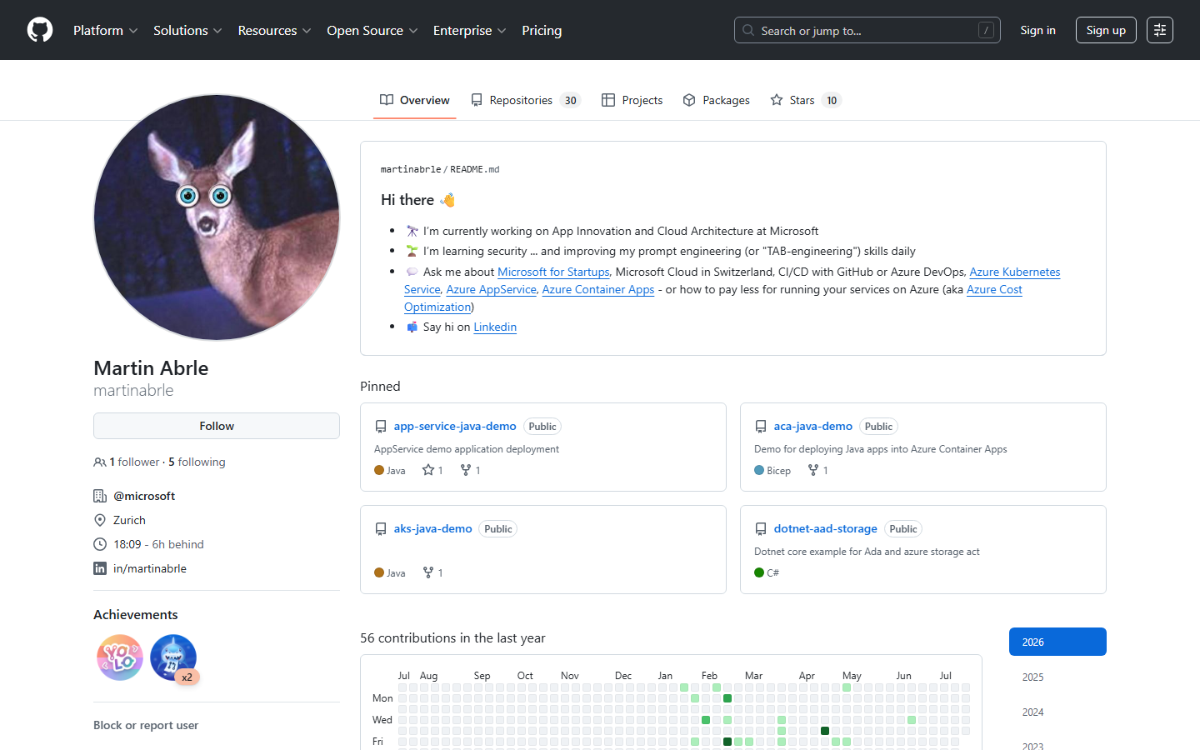Viewport: 1200px width, 750px height.
Task: Click the repo icon beside Repositories tab
Action: [x=477, y=100]
